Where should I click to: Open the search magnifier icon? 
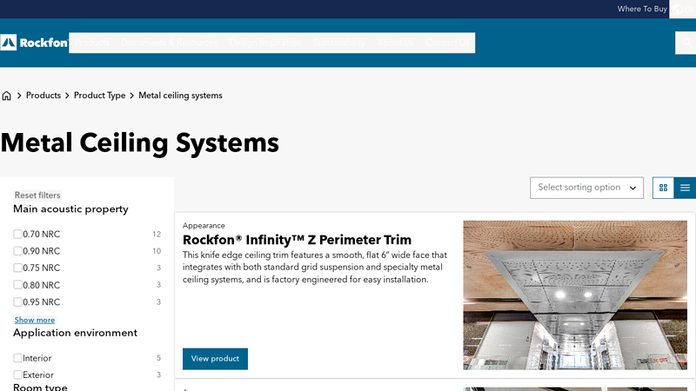[686, 43]
